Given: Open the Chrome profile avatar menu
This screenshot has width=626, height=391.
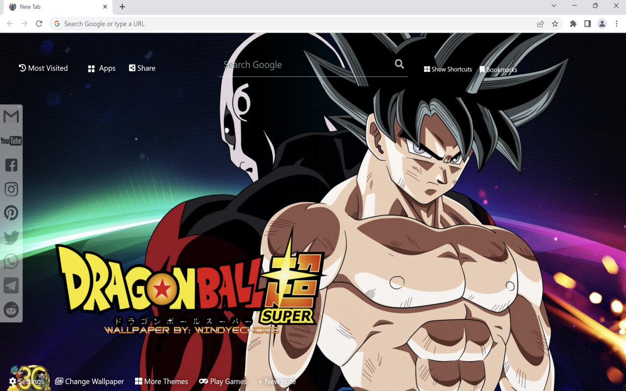Looking at the screenshot, I should click(x=602, y=23).
